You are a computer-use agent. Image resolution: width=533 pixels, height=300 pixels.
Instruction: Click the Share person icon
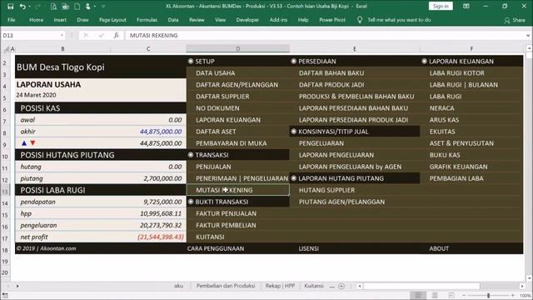pos(507,20)
